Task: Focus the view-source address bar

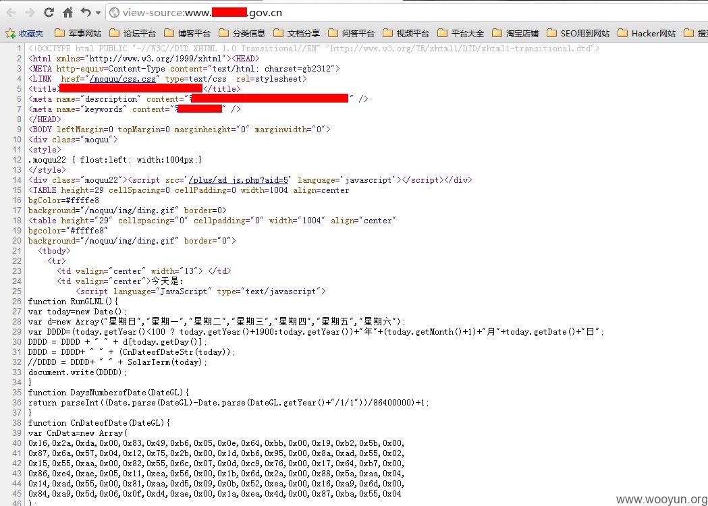Action: (x=406, y=13)
